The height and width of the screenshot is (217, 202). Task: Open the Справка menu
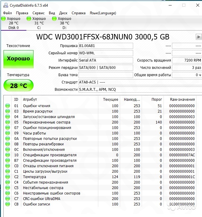(79, 13)
